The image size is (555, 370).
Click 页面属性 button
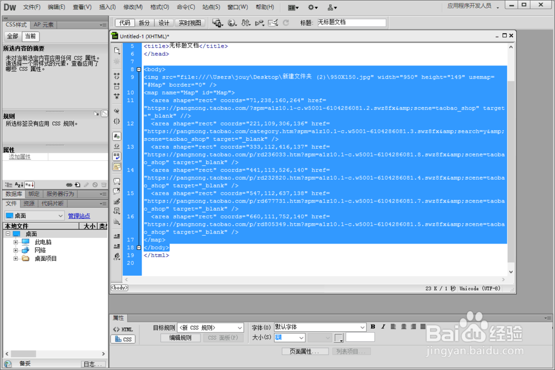pyautogui.click(x=305, y=351)
